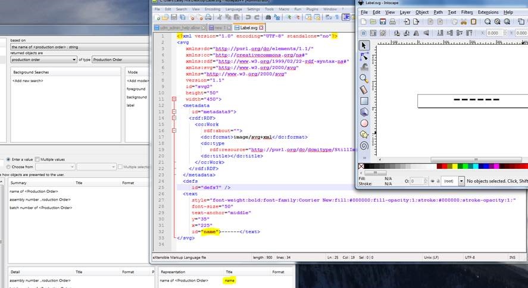Select the Inkscape Rectangle tool
This screenshot has width=528, height=288.
(364, 101)
